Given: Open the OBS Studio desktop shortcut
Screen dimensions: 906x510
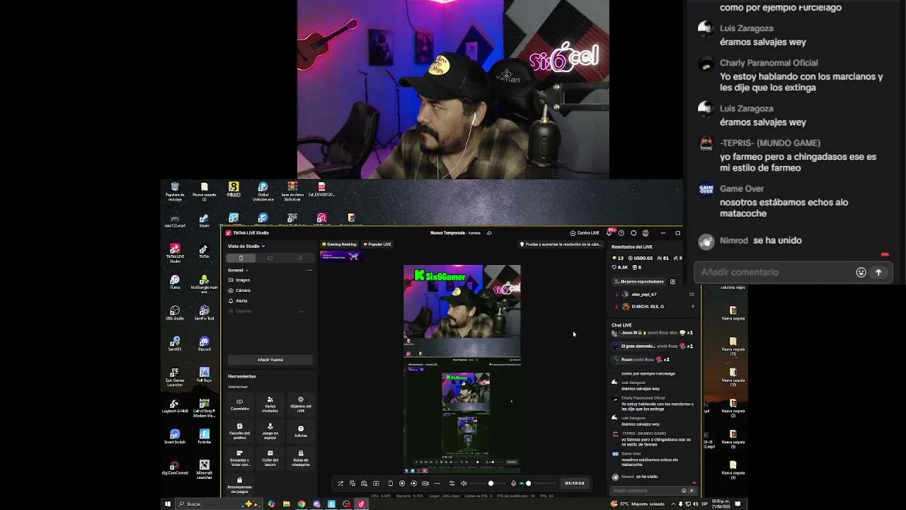Looking at the screenshot, I should tap(175, 312).
